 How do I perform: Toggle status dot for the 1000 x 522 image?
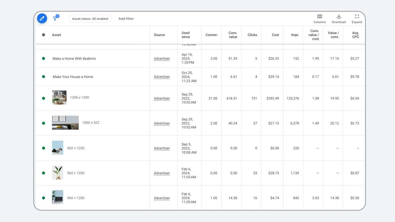pos(44,123)
